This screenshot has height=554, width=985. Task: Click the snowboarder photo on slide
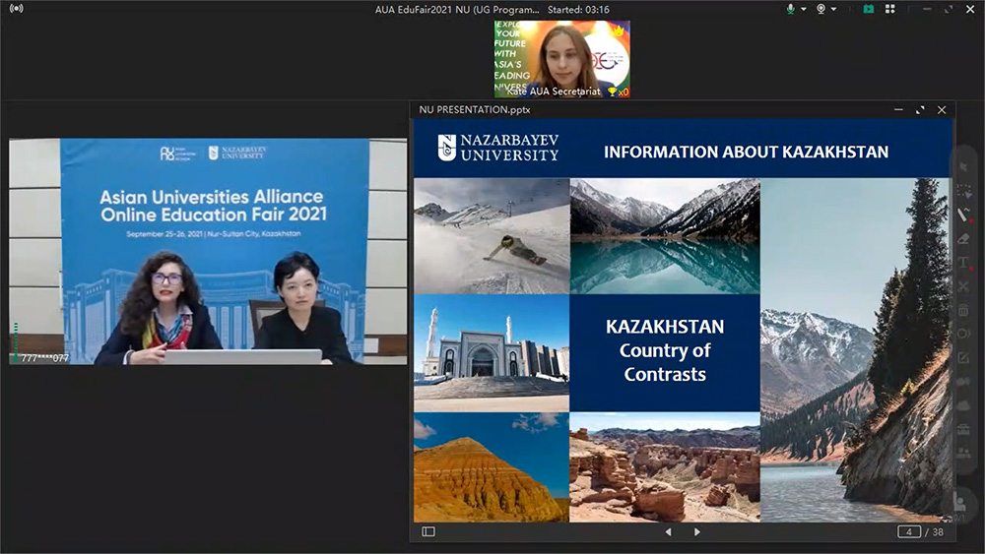pos(492,236)
